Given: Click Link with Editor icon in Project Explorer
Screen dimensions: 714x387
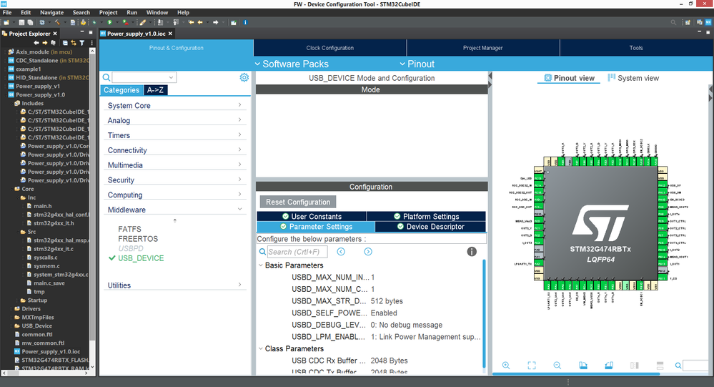Looking at the screenshot, I should click(x=74, y=43).
